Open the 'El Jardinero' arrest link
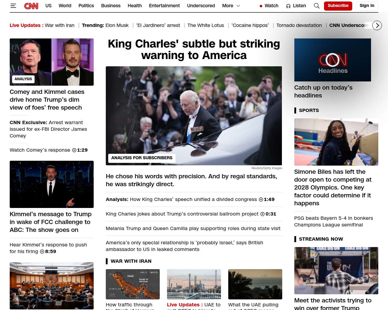Screen dimensions: 388x310 [x=158, y=25]
